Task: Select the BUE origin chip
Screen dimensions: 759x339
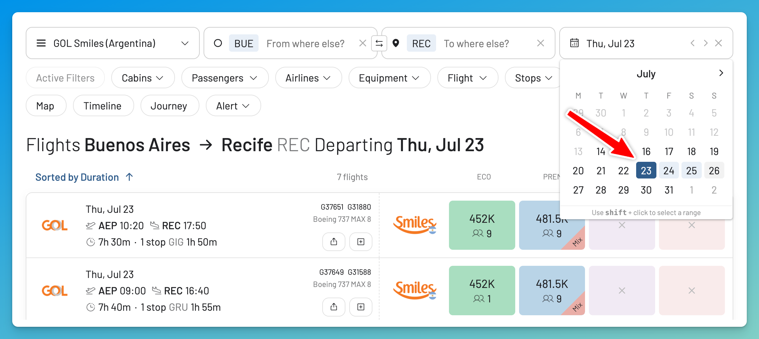Action: pyautogui.click(x=243, y=43)
